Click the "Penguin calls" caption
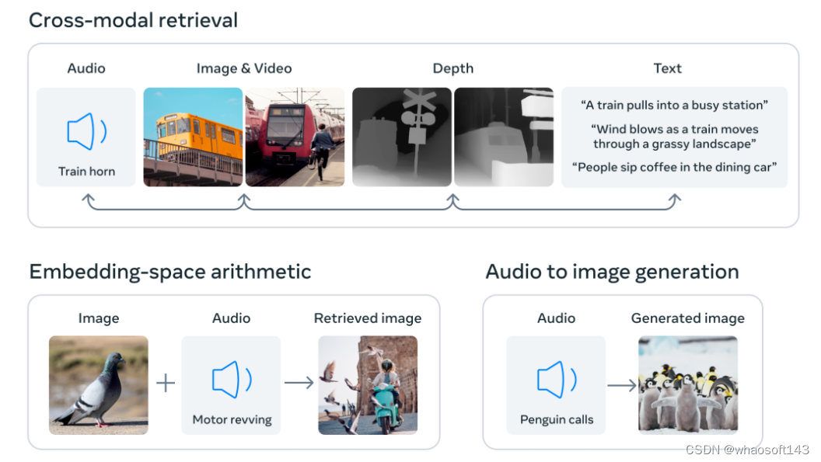 click(557, 419)
